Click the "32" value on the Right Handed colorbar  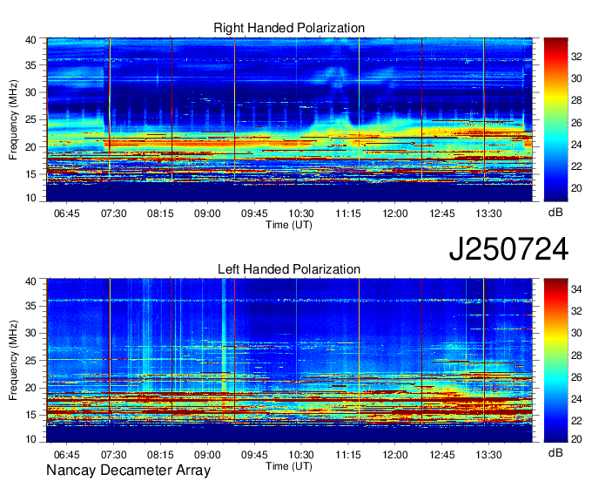click(x=576, y=57)
